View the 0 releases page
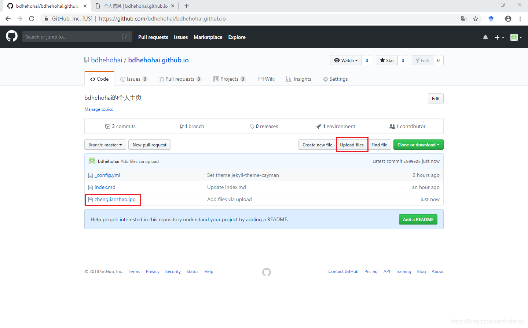Screen dimensions: 528x328 (264, 126)
